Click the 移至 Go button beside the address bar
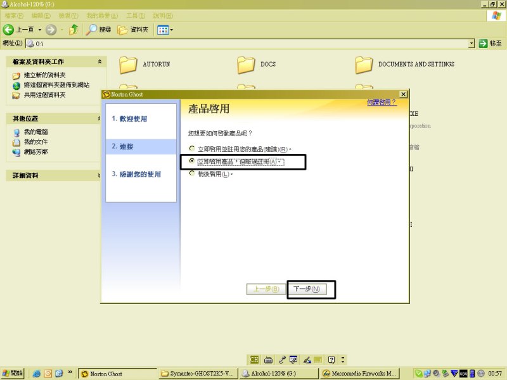This screenshot has width=507, height=380. pyautogui.click(x=490, y=43)
